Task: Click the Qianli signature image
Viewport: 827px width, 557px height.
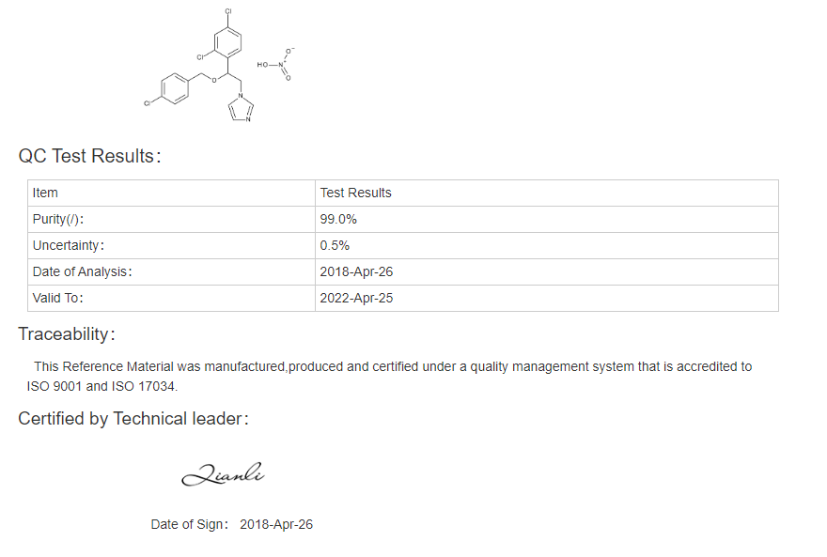Action: [x=223, y=474]
